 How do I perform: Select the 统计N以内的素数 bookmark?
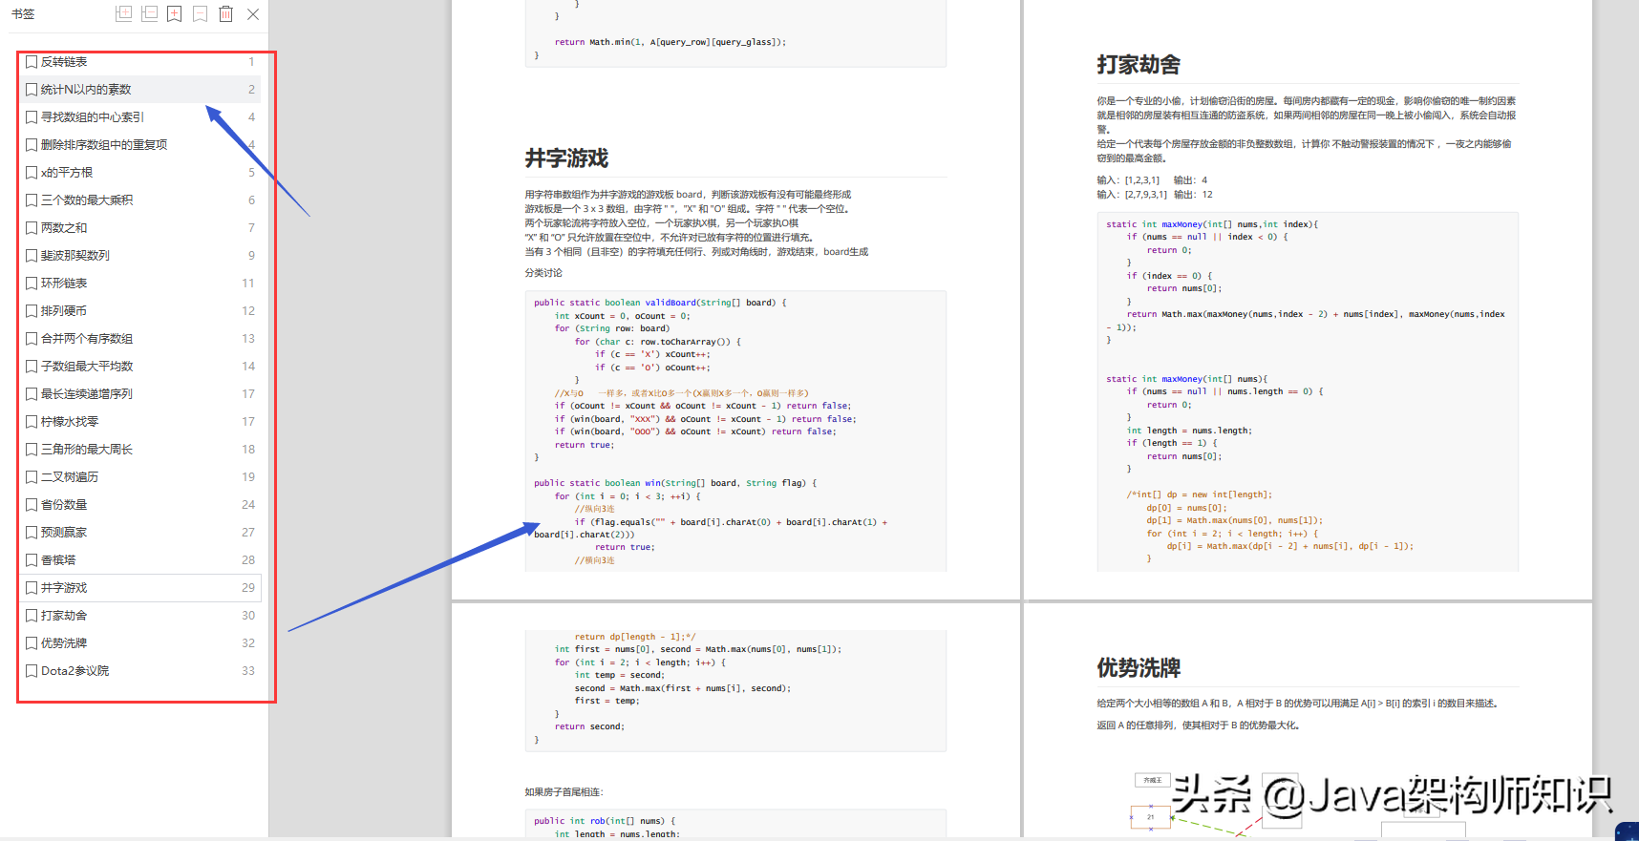click(x=141, y=90)
